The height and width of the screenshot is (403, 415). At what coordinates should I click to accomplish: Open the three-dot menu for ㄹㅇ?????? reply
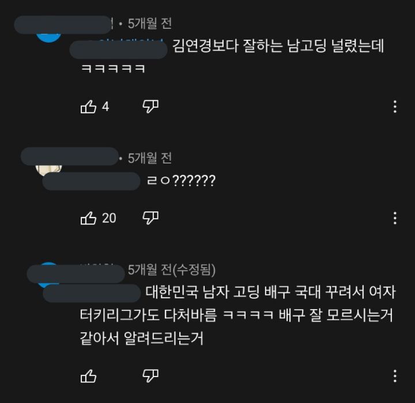(395, 218)
